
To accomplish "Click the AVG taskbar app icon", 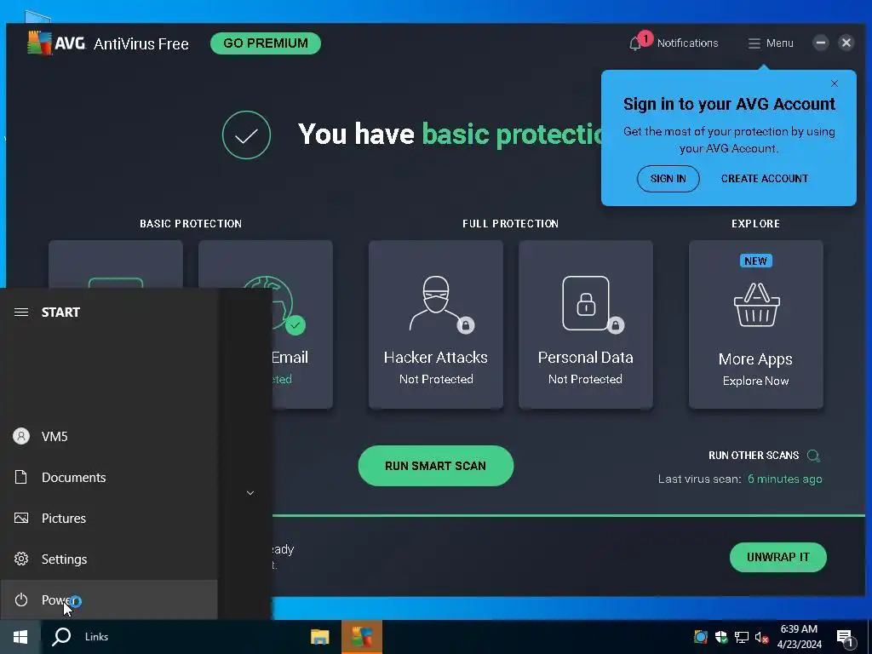I will (x=361, y=637).
